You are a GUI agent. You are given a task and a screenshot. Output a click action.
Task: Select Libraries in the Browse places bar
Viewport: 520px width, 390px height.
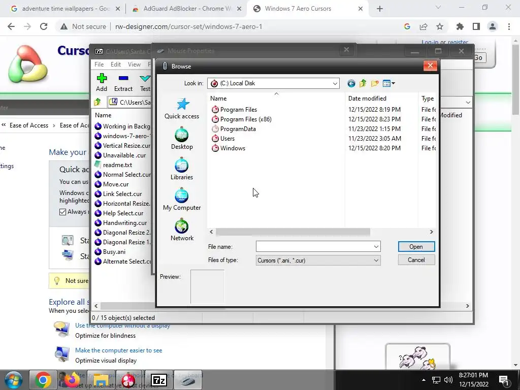182,169
